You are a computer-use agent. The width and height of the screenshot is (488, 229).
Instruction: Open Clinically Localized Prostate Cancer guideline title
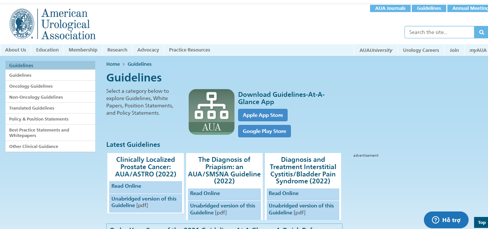(145, 167)
